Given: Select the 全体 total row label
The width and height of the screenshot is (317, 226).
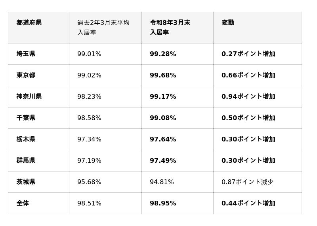Looking at the screenshot, I should (x=23, y=203).
